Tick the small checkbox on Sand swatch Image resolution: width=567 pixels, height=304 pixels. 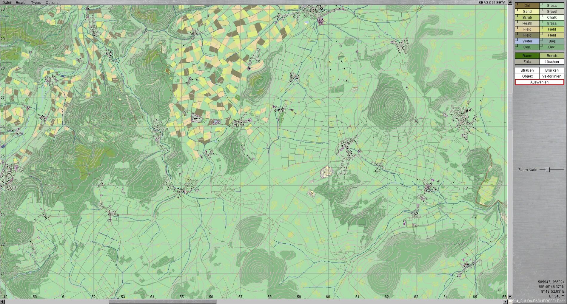coord(517,10)
